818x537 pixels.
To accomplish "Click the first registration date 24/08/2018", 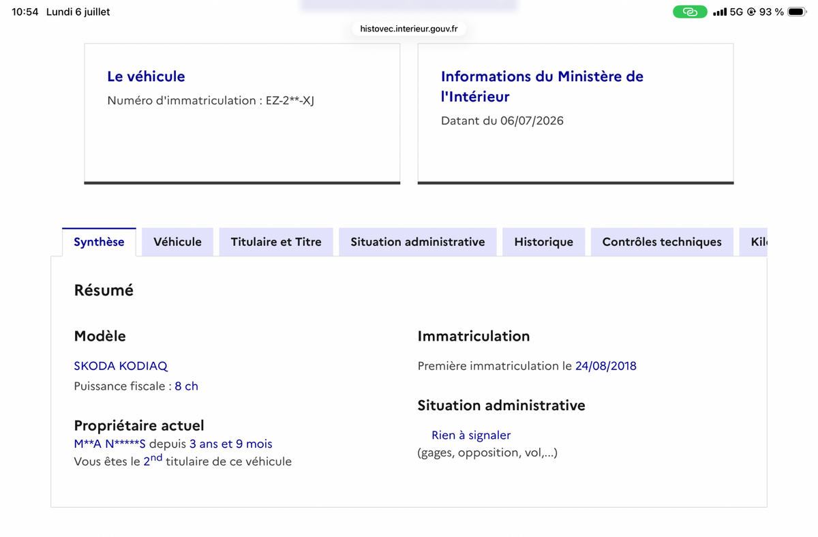I will click(x=606, y=366).
